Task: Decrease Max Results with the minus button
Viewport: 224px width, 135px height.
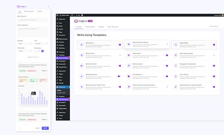Action: tap(36, 51)
